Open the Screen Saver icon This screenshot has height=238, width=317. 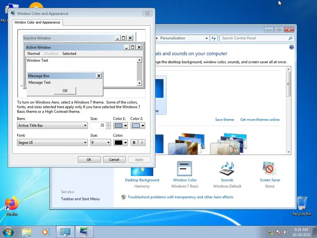[270, 168]
